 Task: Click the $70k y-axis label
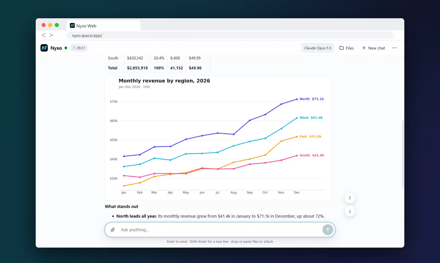click(114, 102)
